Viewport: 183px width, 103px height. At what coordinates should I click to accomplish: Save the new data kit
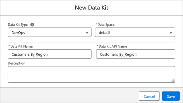171,96
